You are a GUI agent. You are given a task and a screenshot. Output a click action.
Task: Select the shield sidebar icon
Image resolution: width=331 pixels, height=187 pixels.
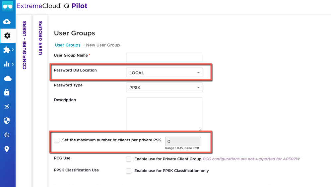7,120
